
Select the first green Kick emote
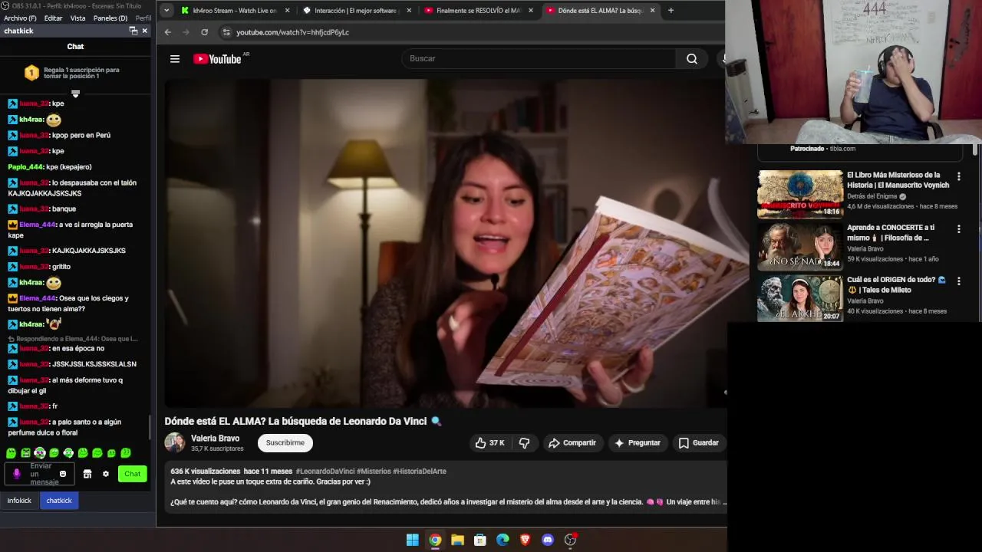11,453
